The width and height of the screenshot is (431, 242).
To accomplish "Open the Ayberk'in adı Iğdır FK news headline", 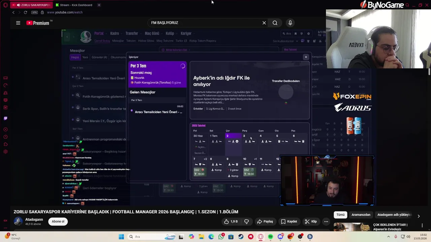I will (x=222, y=81).
